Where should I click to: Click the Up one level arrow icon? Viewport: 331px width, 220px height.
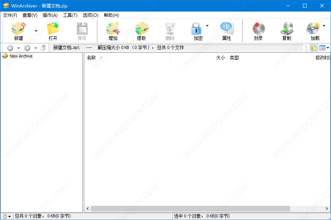pos(43,48)
